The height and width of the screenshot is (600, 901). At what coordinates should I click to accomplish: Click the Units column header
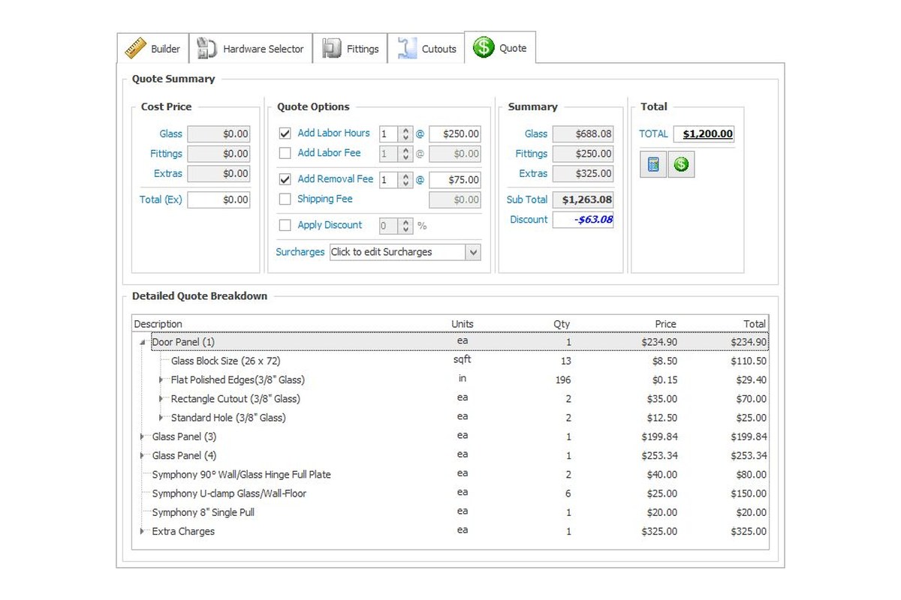click(x=463, y=324)
